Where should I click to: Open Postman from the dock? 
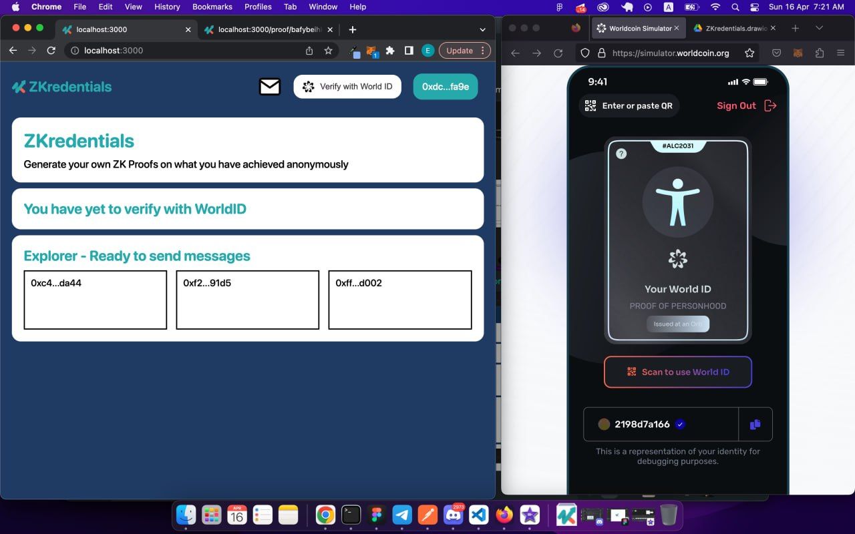[x=427, y=515]
